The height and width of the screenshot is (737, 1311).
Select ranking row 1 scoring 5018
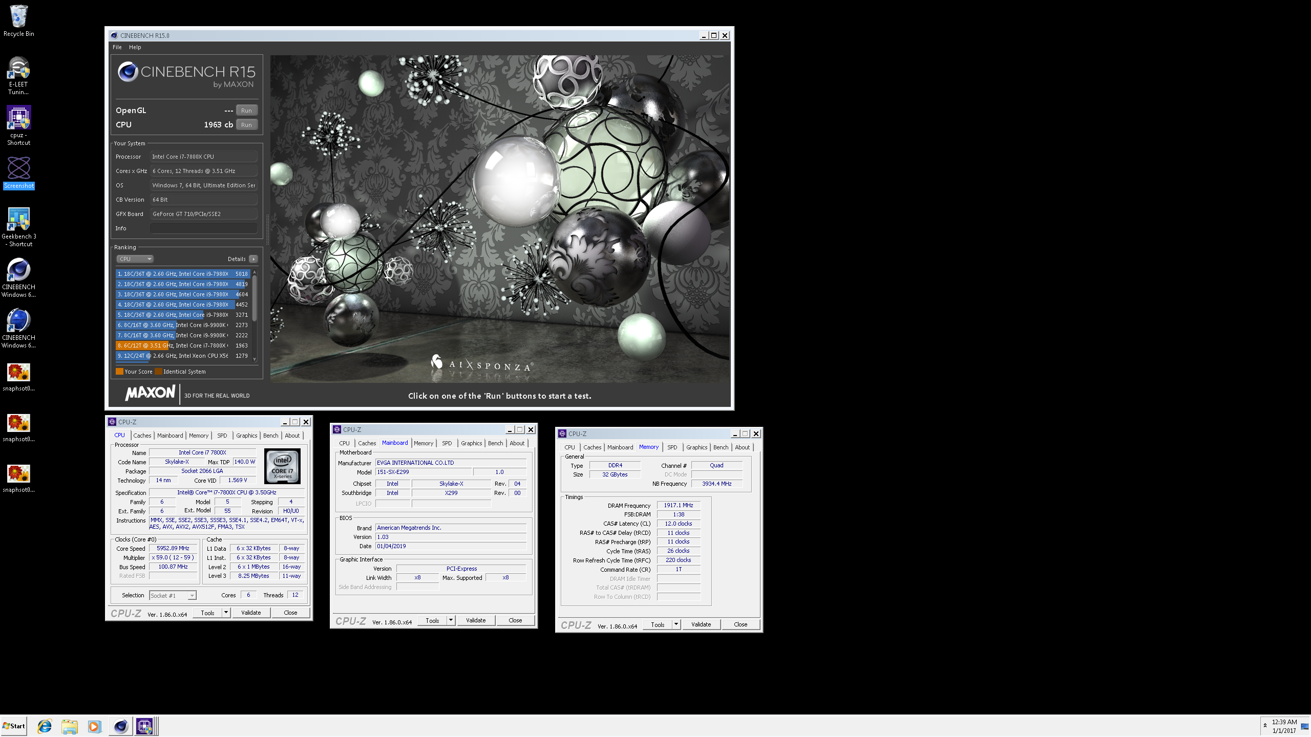point(183,274)
